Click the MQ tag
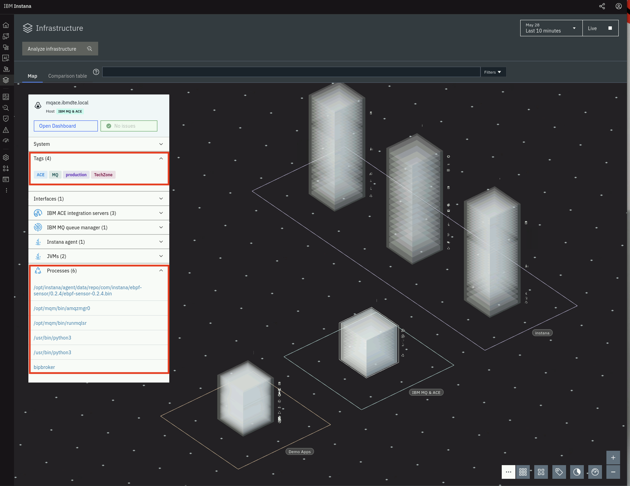Image resolution: width=630 pixels, height=486 pixels. pyautogui.click(x=55, y=175)
